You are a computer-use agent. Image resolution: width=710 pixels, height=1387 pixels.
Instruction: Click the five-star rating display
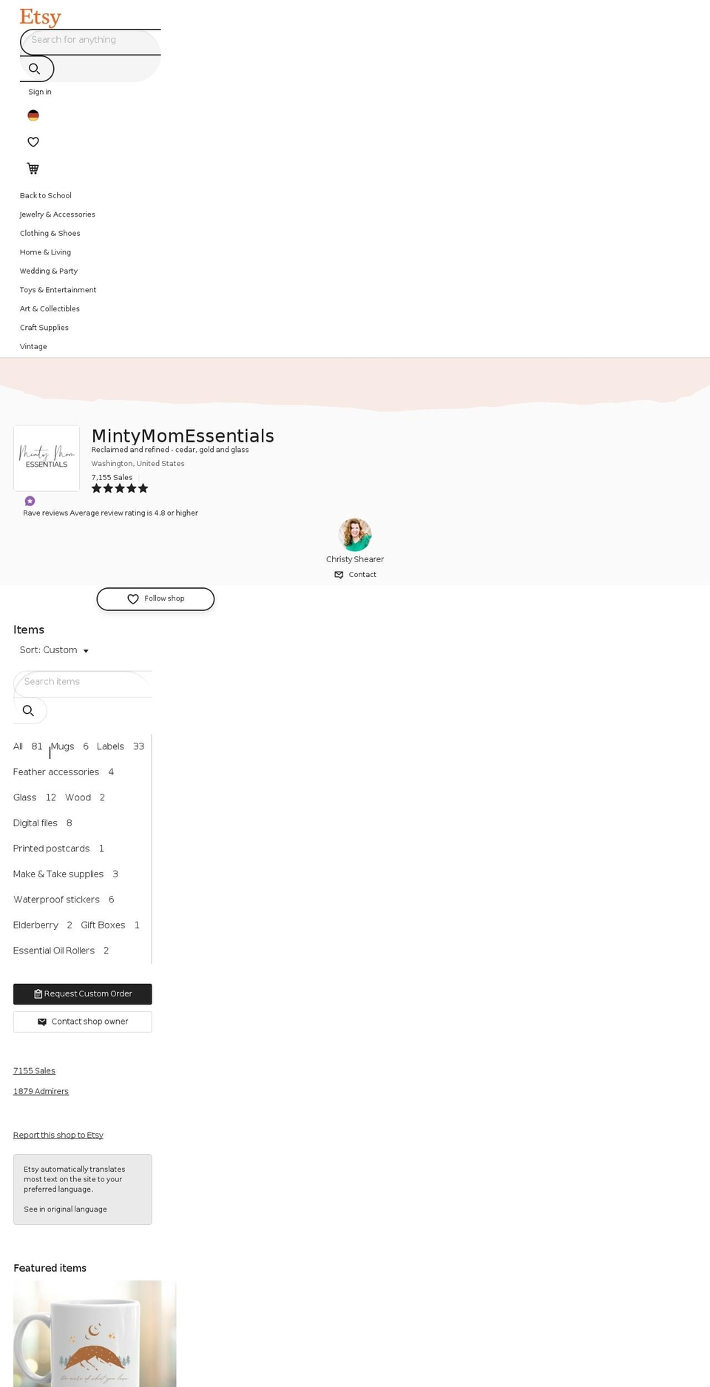pyautogui.click(x=119, y=488)
